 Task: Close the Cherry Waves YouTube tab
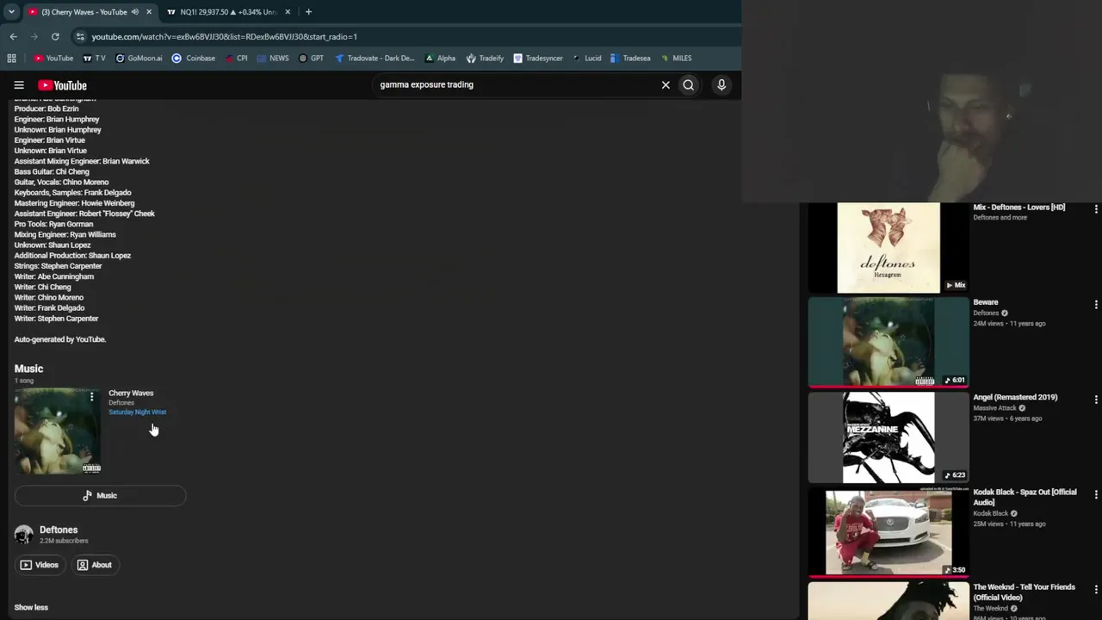[x=149, y=12]
